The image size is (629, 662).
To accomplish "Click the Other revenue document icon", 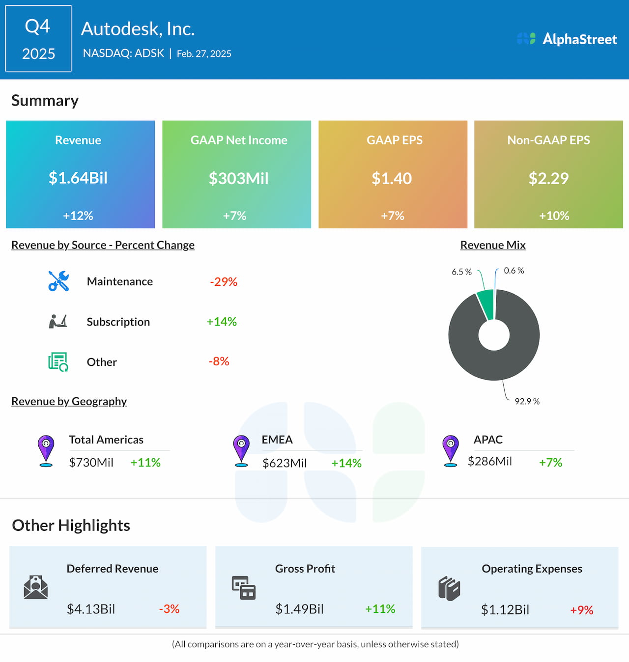I will point(57,362).
